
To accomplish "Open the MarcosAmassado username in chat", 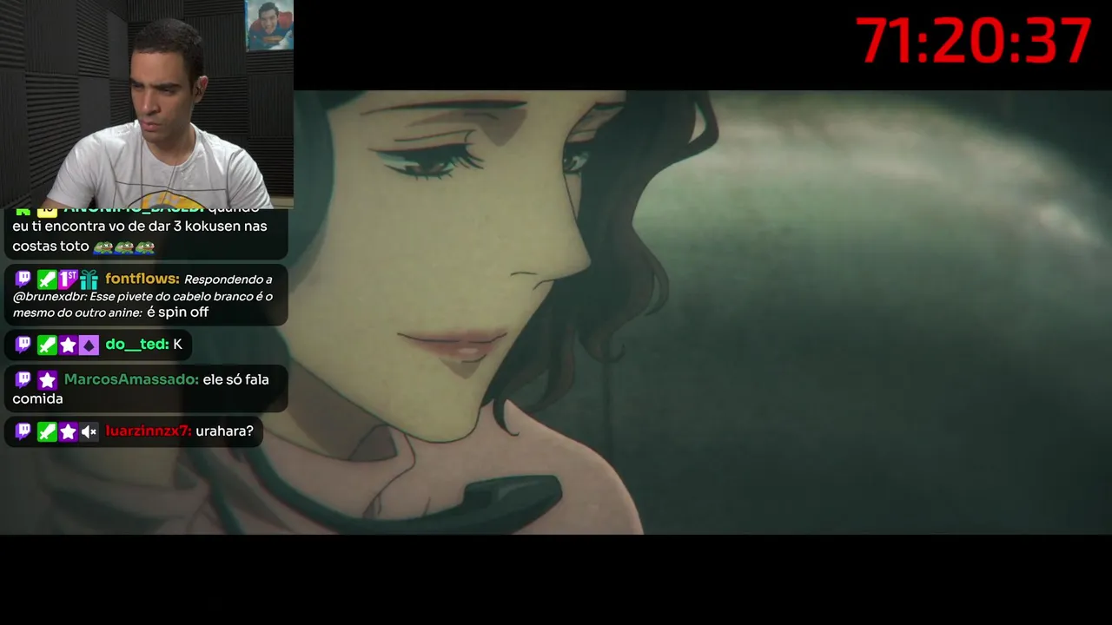I will (x=131, y=379).
